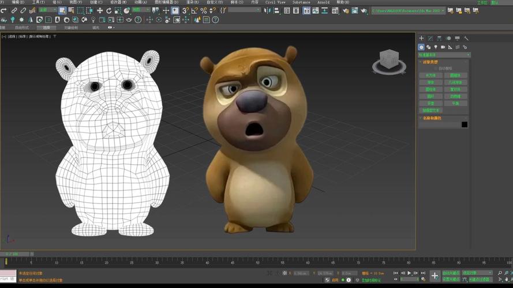Screen dimensions: 513x288
Task: Select the Cameras category icon
Action: coord(443,47)
